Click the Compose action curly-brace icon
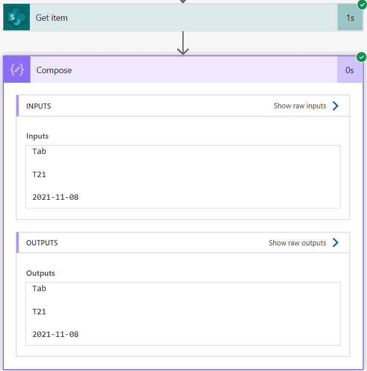Viewport: 367px width, 371px height. click(x=17, y=70)
